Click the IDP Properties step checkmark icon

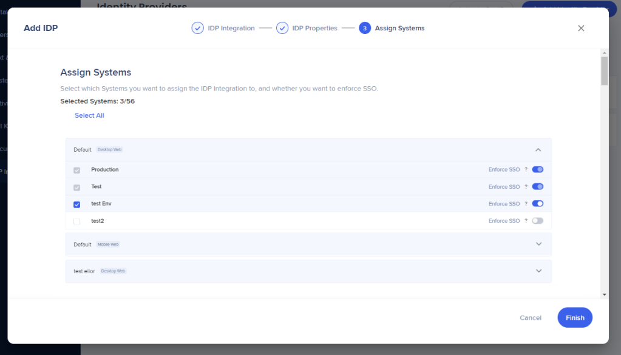[x=282, y=28]
